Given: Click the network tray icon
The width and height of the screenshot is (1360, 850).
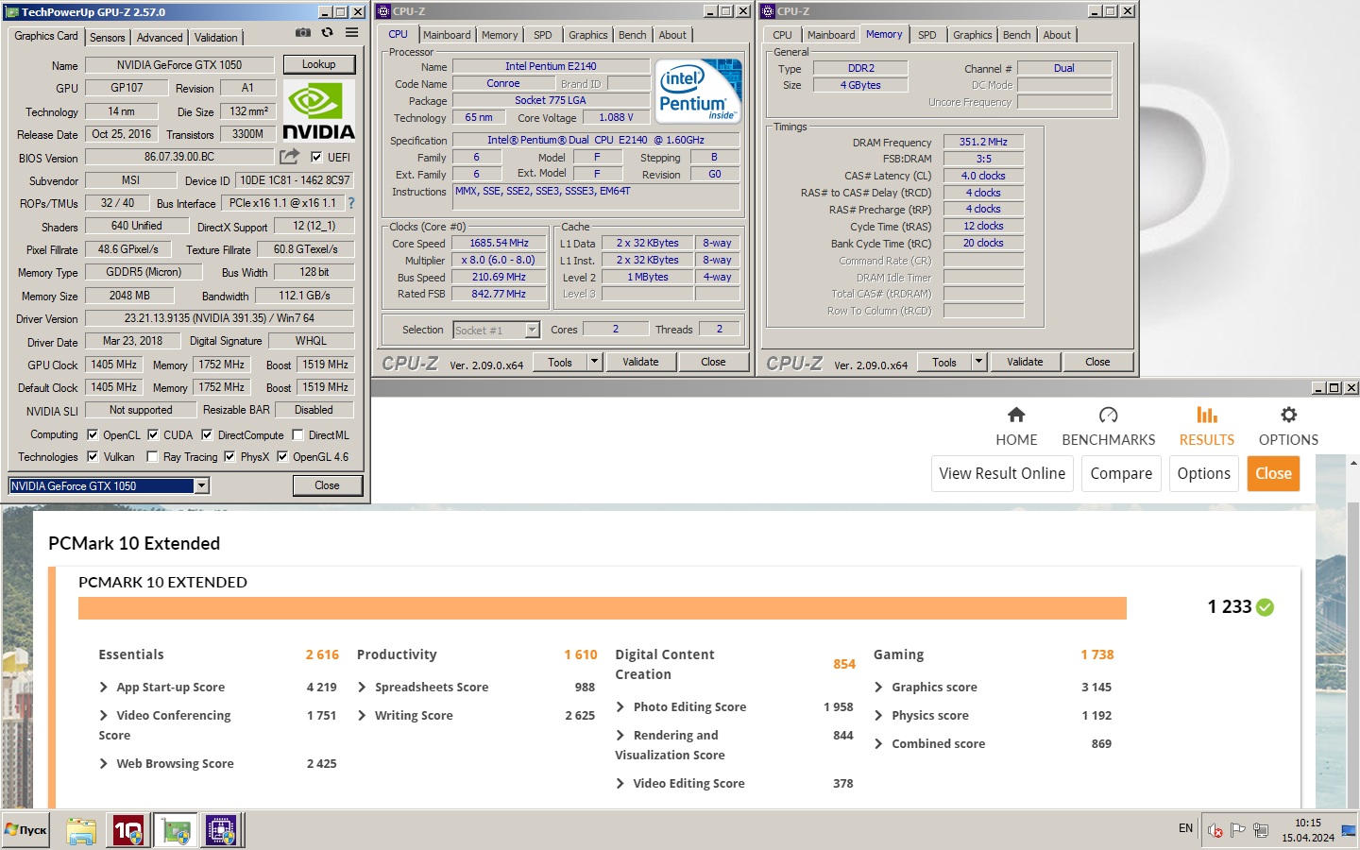Looking at the screenshot, I should coord(1261,830).
